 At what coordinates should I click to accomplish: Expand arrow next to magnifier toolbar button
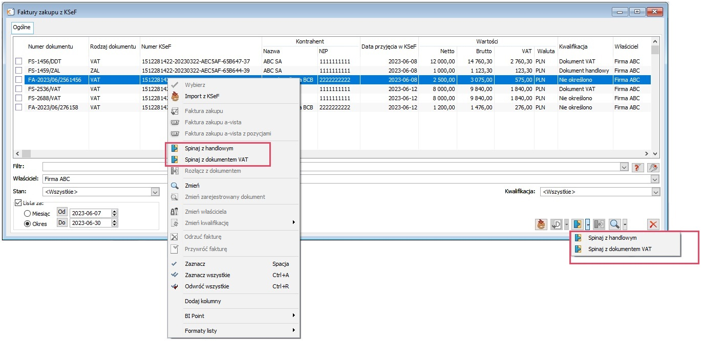pos(625,224)
